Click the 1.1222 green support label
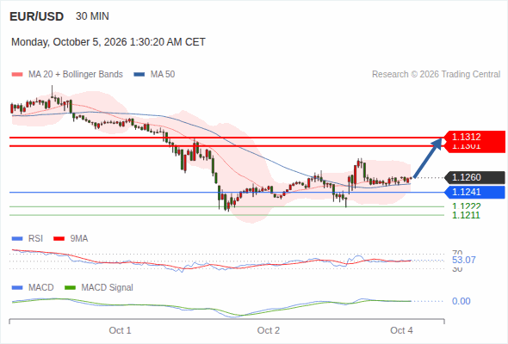This screenshot has width=508, height=344. click(x=466, y=206)
